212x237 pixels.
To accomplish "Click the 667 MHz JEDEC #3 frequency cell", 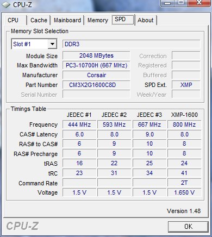I will point(149,124).
